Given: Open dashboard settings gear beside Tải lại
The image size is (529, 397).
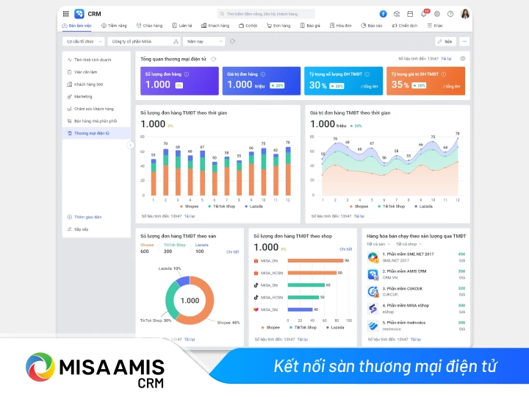Looking at the screenshot, I should [462, 58].
